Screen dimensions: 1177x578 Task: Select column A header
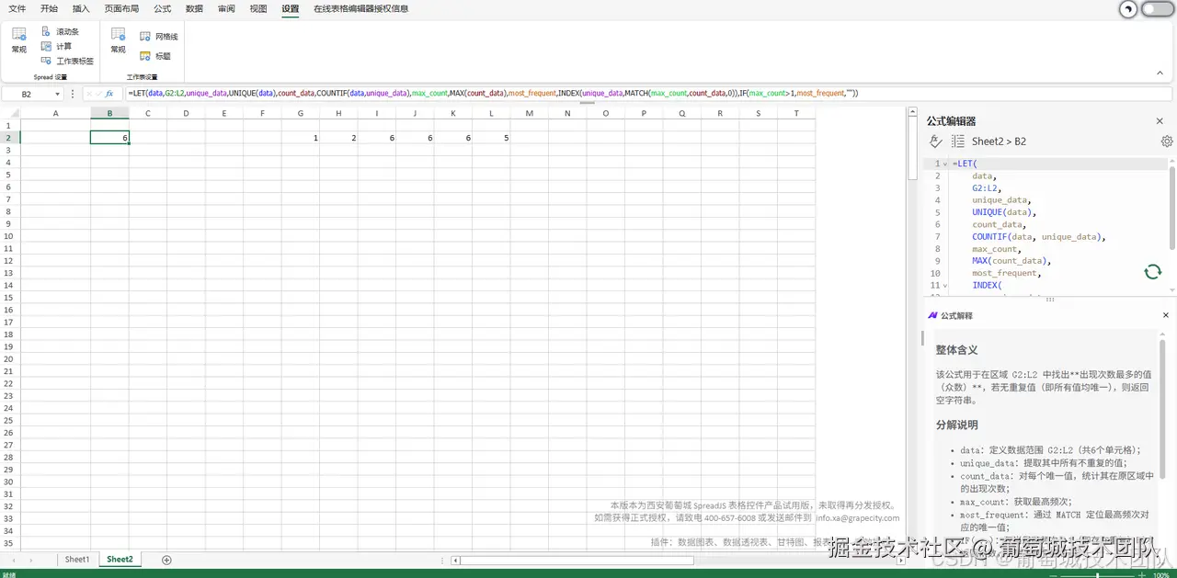55,113
